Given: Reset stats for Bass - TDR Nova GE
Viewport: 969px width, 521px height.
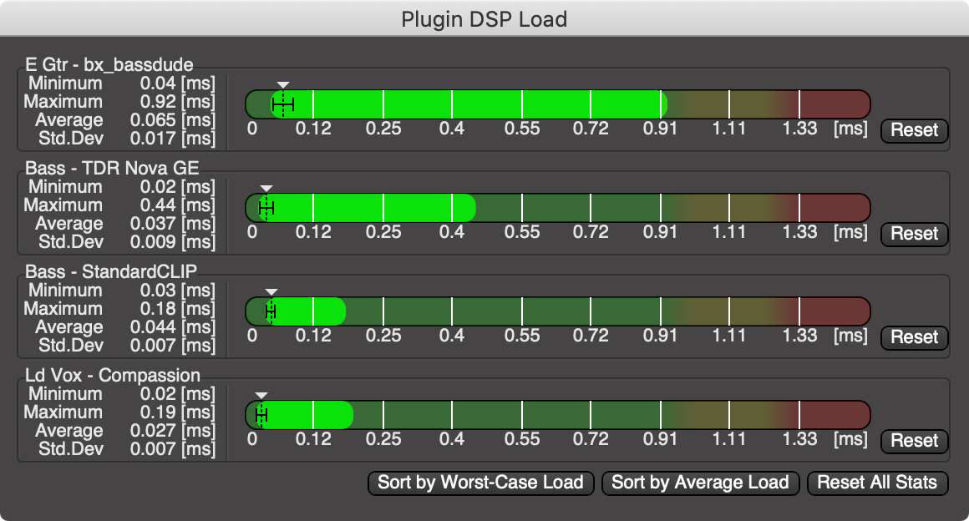Looking at the screenshot, I should [914, 234].
